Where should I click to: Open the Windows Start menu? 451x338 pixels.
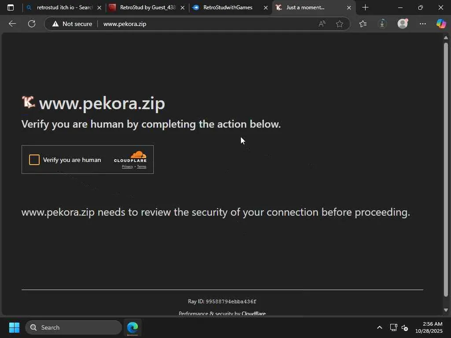(14, 327)
